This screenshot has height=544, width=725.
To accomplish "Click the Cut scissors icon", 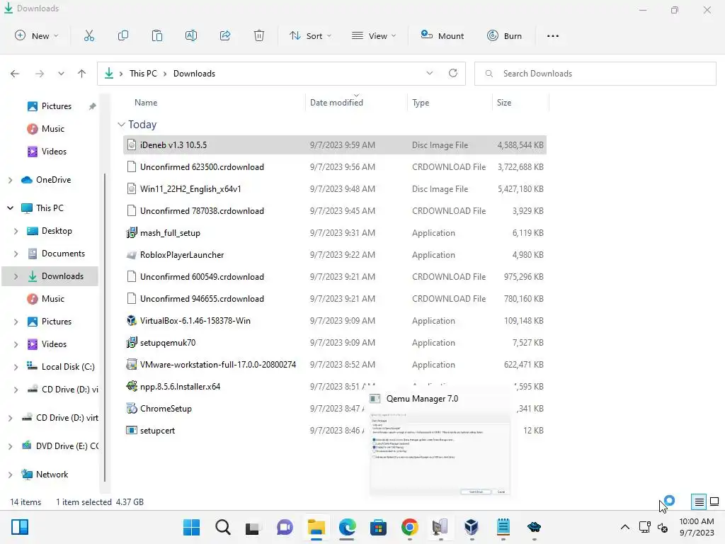I will [x=89, y=35].
